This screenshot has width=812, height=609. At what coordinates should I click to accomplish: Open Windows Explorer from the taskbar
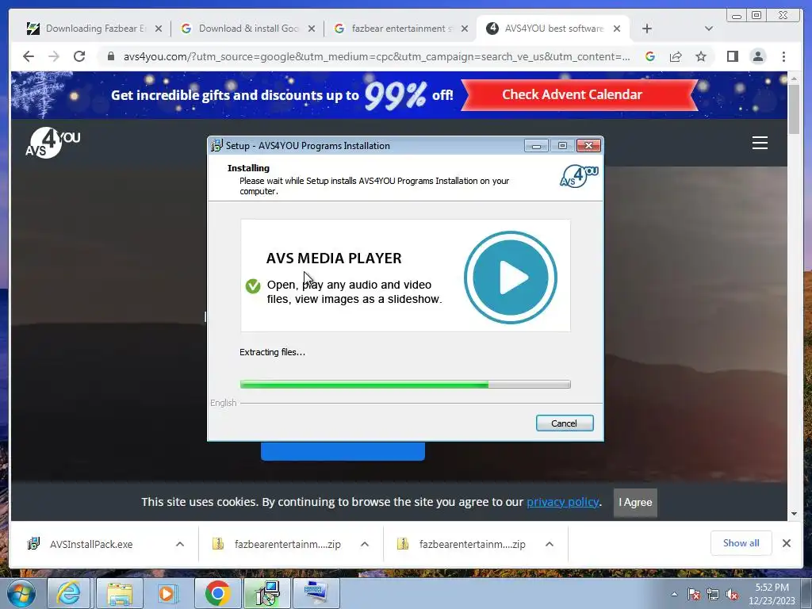(119, 593)
